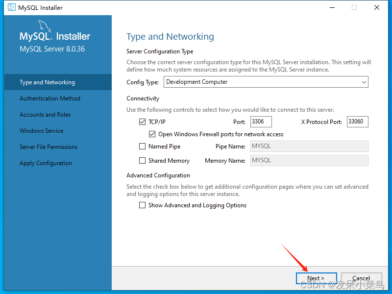The image size is (392, 294).
Task: Click the X Protocol Port field
Action: 358,122
